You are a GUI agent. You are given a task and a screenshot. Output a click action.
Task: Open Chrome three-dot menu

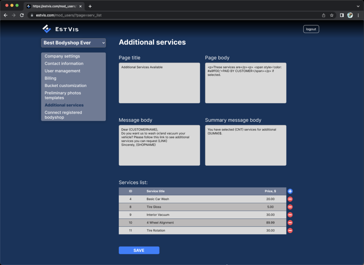coord(358,15)
